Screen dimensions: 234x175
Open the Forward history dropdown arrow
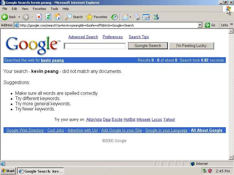point(32,17)
